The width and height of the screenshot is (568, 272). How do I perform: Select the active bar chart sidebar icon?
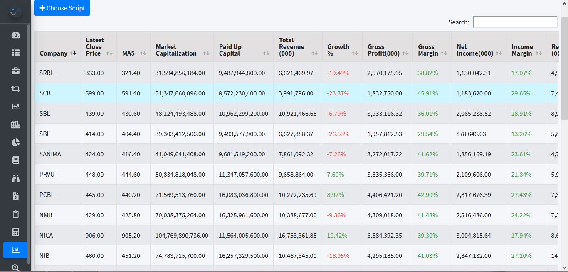(x=15, y=250)
